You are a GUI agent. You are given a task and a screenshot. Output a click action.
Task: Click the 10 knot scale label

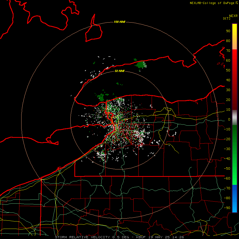click(228, 110)
